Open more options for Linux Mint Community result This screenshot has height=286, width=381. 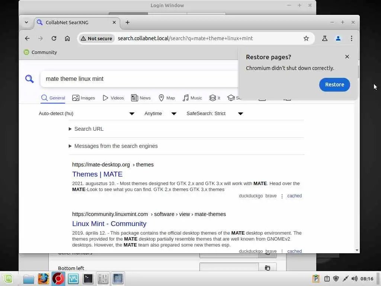click(282, 251)
